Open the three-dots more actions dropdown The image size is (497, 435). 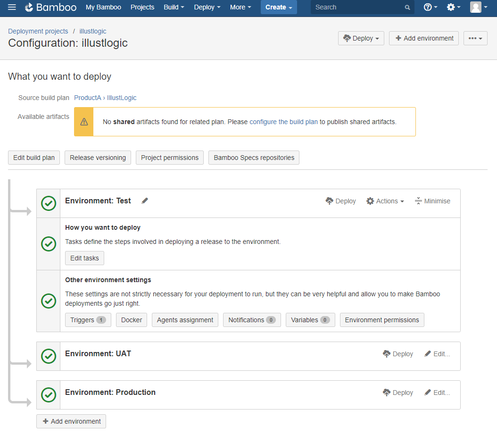point(475,38)
